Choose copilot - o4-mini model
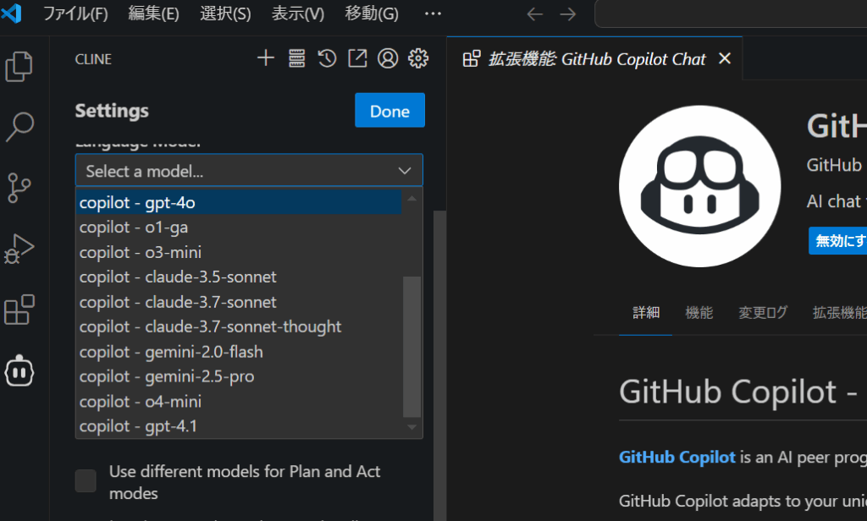Screen dimensions: 867x521 [x=239, y=402]
